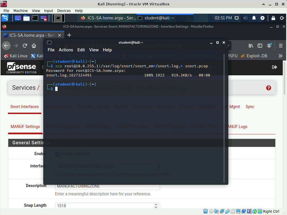Open Log Mgmt tab in pfSense
Image resolution: width=287 pixels, height=215 pixels.
231,107
